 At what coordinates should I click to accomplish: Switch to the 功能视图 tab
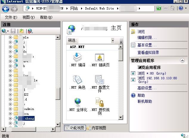75,128
